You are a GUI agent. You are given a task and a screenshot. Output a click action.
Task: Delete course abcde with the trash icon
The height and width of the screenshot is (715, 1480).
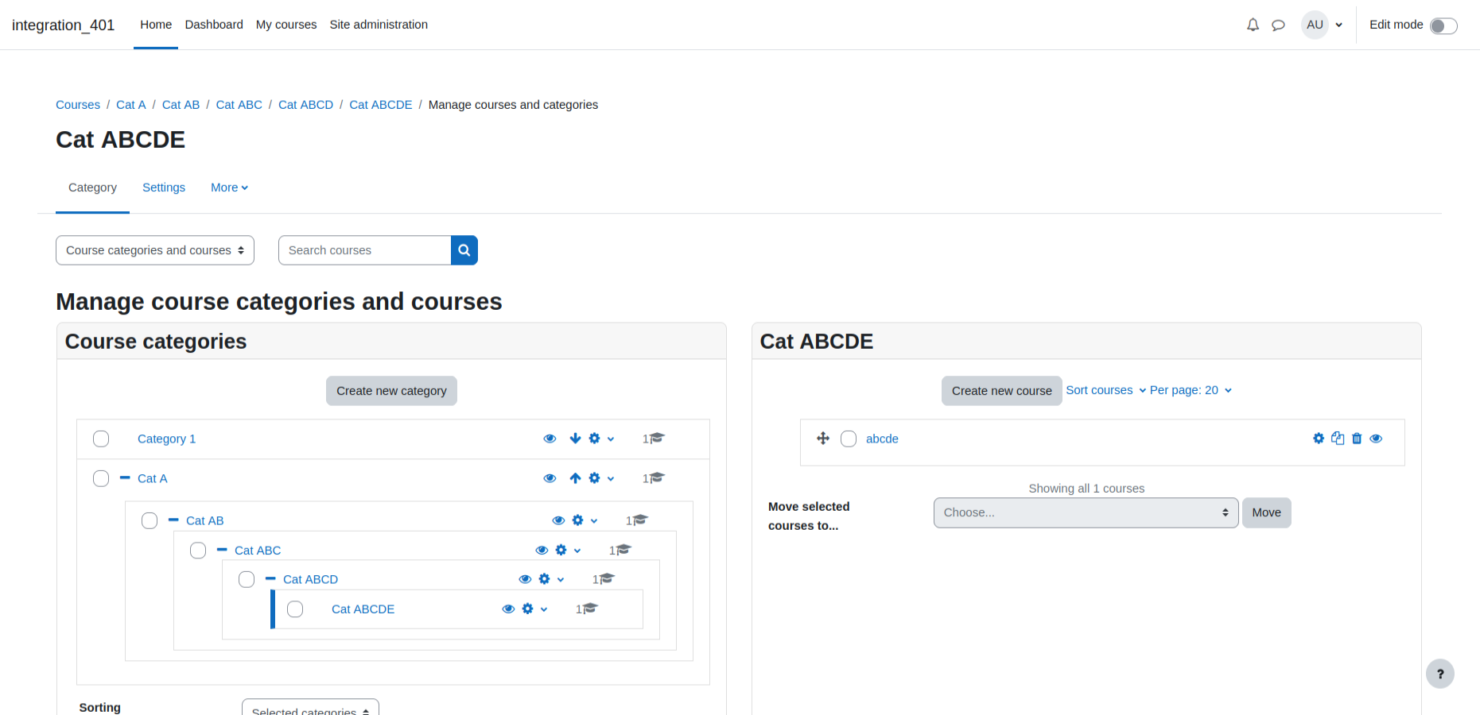click(x=1357, y=439)
